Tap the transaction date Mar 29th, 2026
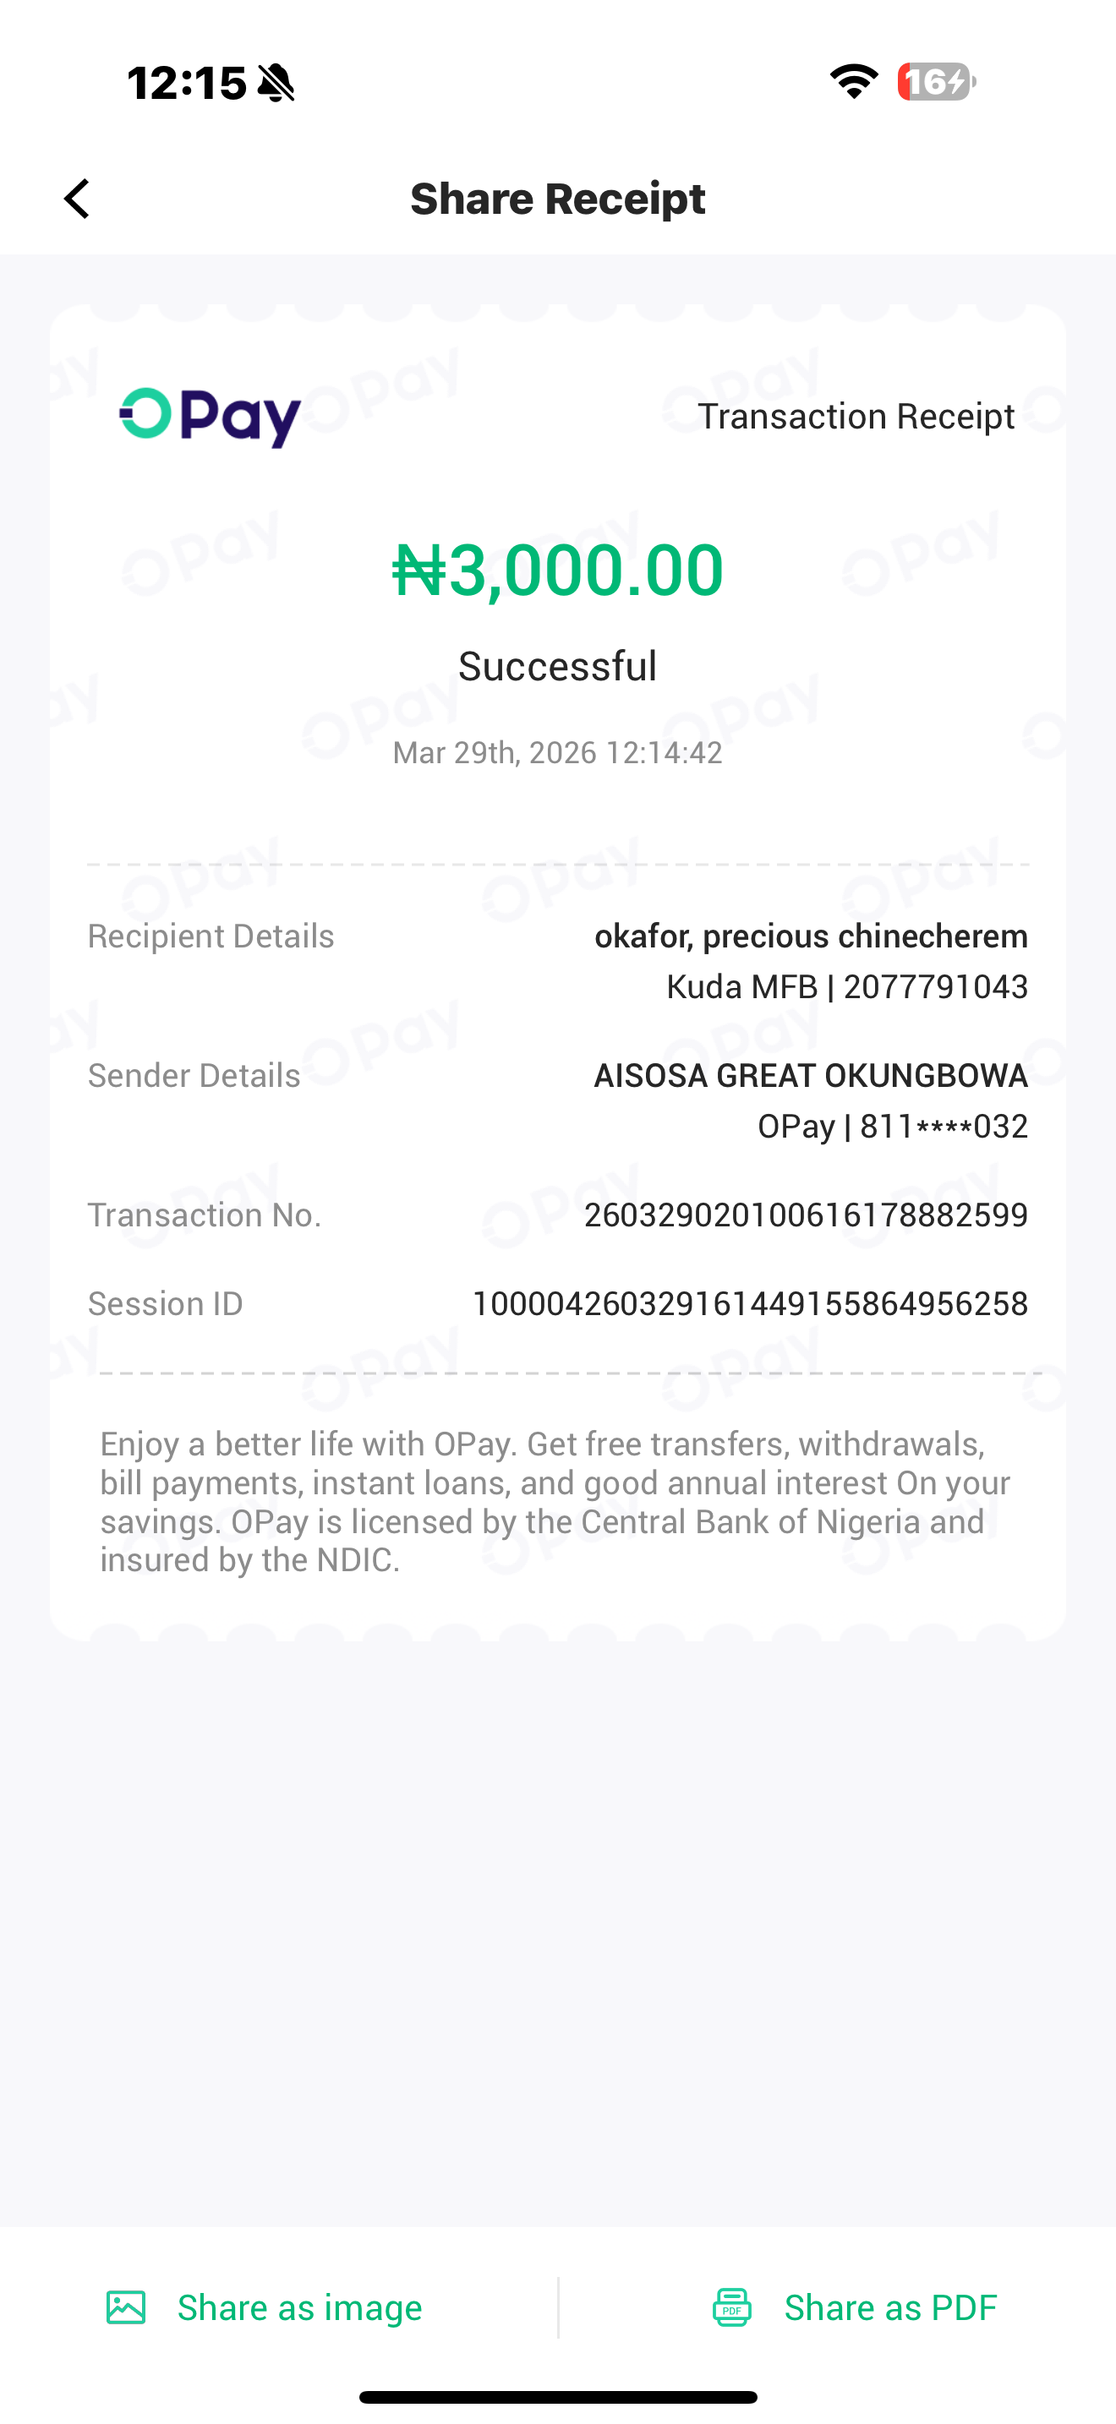 click(x=558, y=753)
